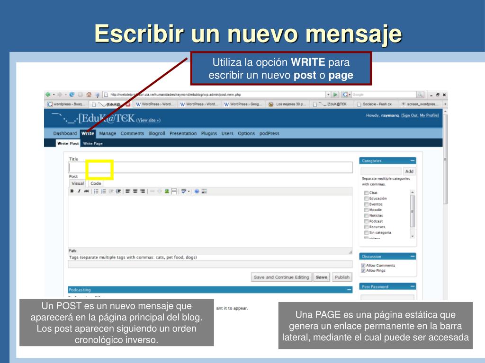The height and width of the screenshot is (363, 485).
Task: Open the Comments menu
Action: click(132, 133)
